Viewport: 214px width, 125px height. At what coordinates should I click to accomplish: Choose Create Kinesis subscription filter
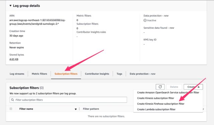[155, 98]
